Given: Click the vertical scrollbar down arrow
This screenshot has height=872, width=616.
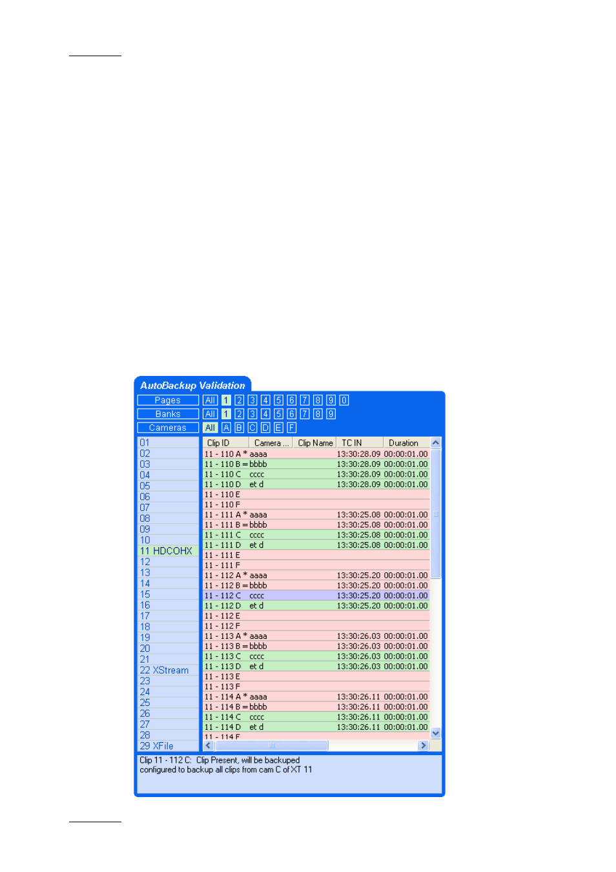Looking at the screenshot, I should [436, 733].
